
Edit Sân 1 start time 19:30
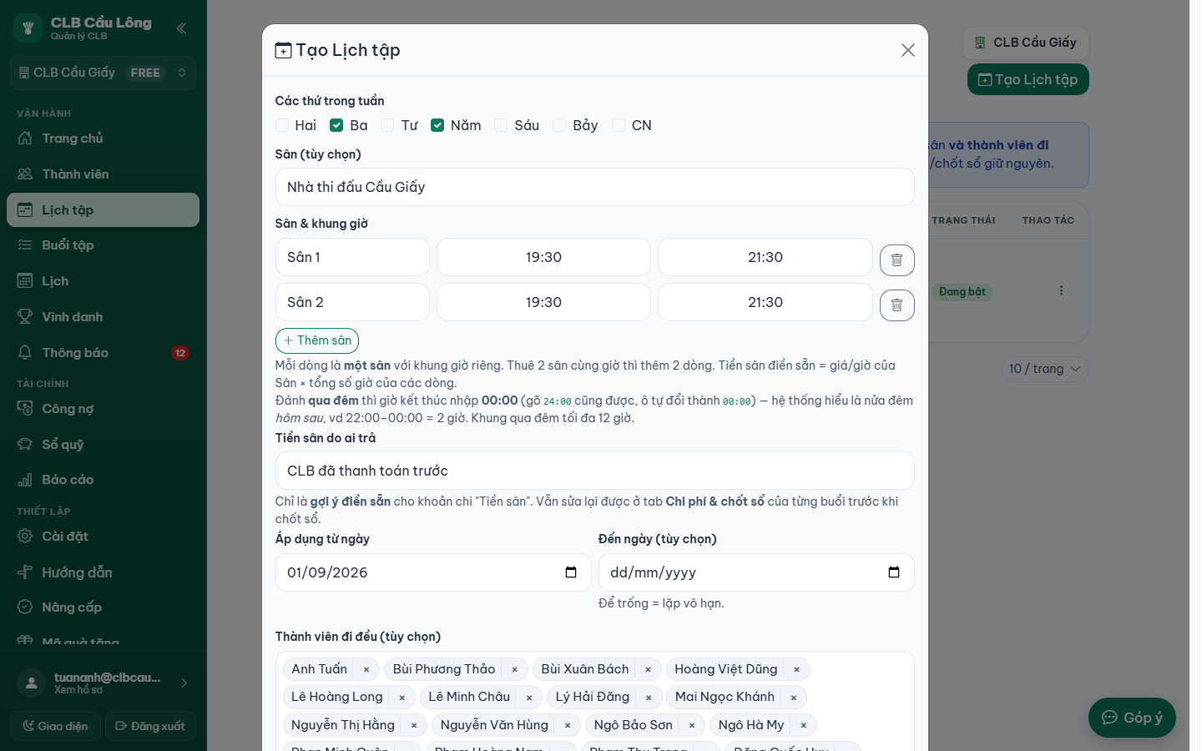pyautogui.click(x=543, y=257)
